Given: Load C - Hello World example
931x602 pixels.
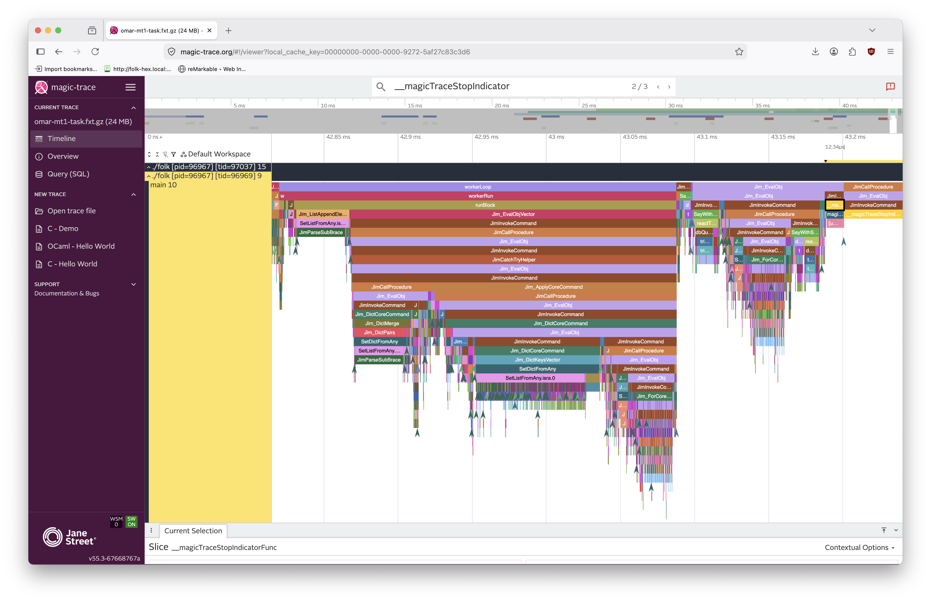Looking at the screenshot, I should coord(86,264).
